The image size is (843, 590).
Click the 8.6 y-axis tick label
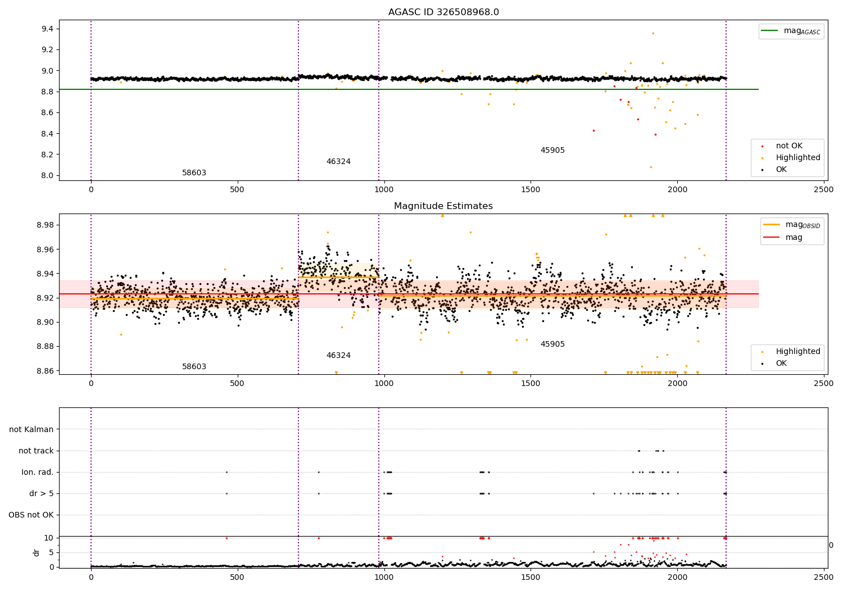click(x=48, y=112)
